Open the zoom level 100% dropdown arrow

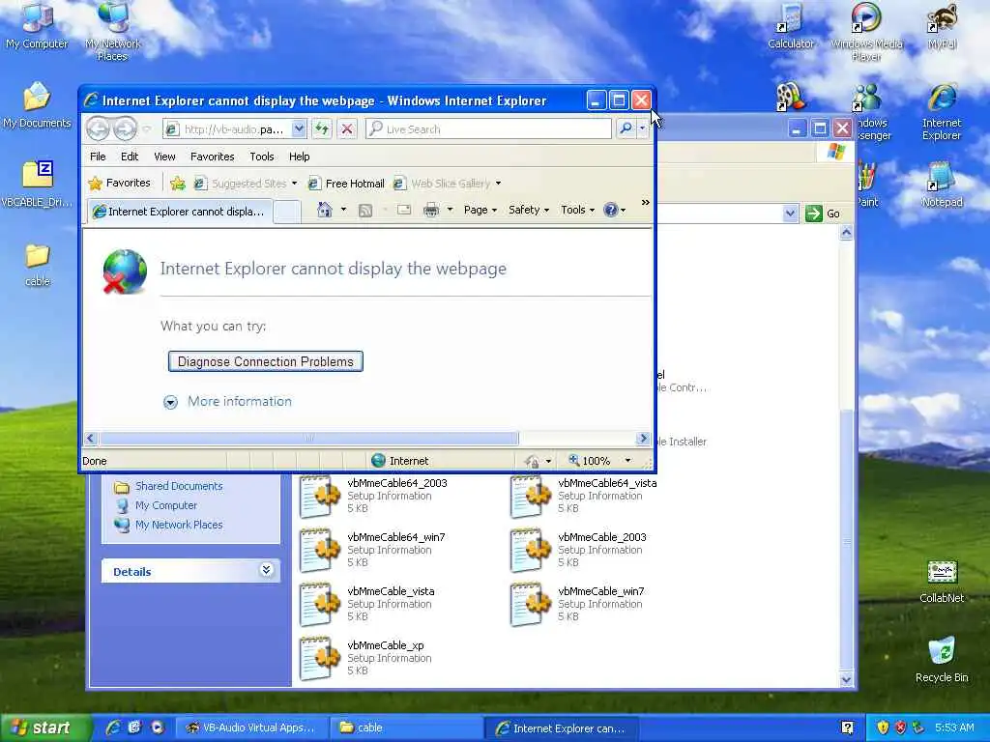tap(627, 461)
